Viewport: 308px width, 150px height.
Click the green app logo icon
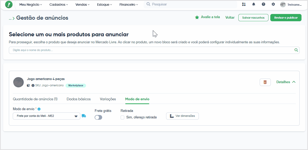(x=9, y=4)
